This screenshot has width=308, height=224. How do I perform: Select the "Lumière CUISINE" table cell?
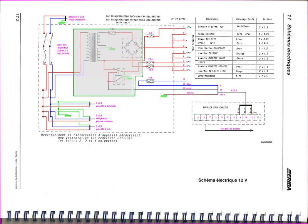208,53
